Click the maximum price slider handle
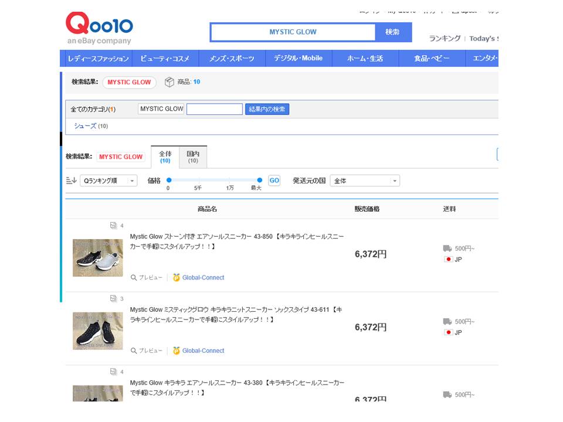 (260, 180)
